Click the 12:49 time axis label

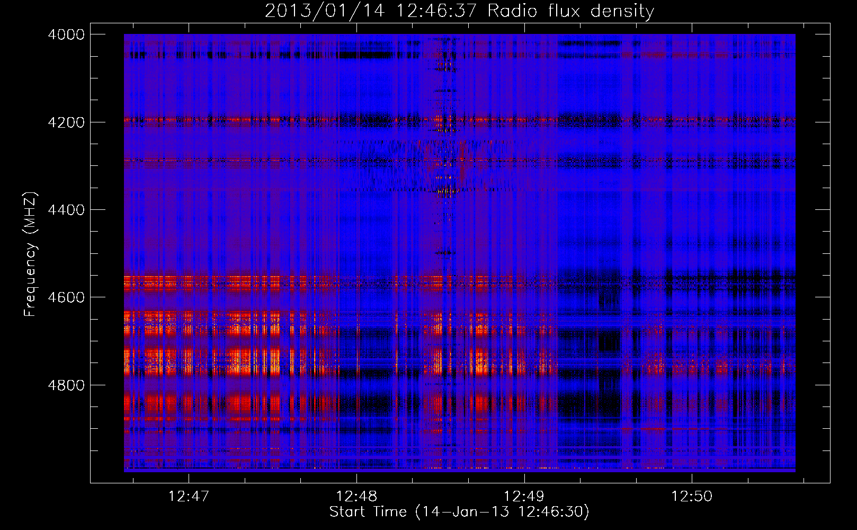[524, 497]
